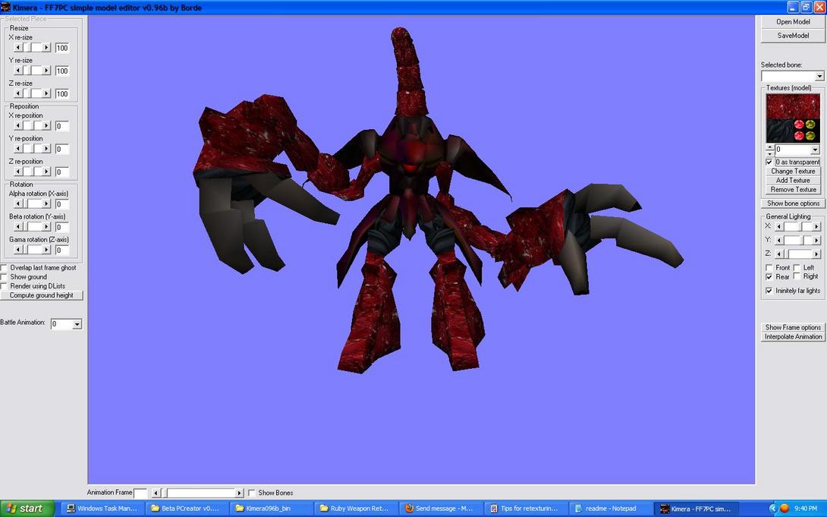Click the Add Texture button
The image size is (827, 517).
coord(793,181)
